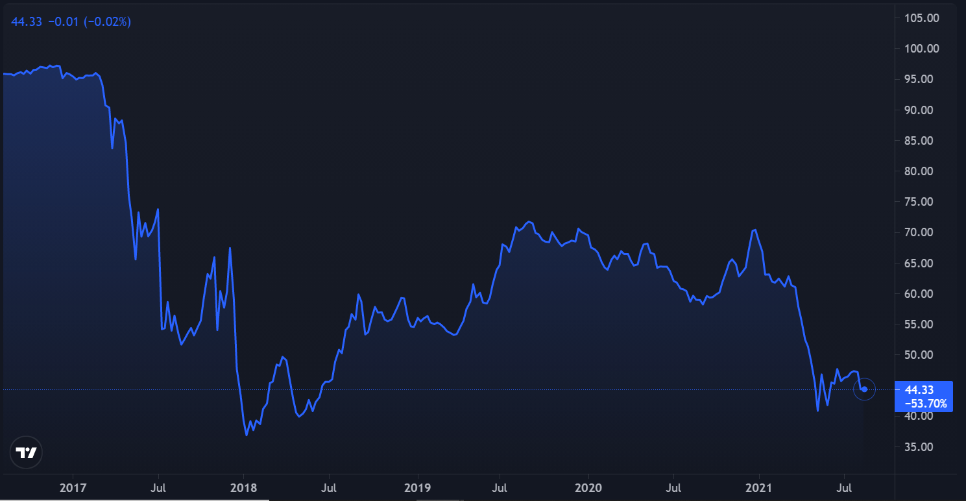The image size is (966, 501).
Task: Click the 44.33 −0.01 (−0.02%) readout
Action: 71,22
